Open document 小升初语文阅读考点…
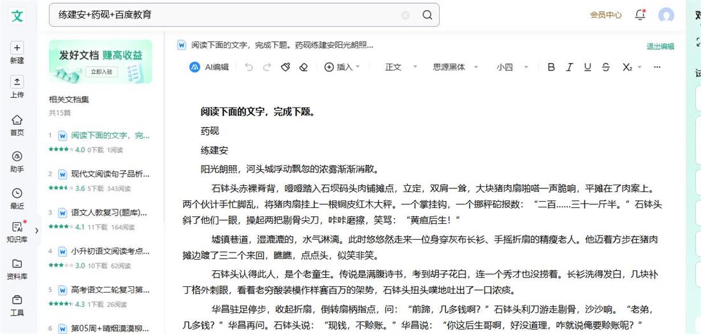Image resolution: width=701 pixels, height=334 pixels. (110, 251)
